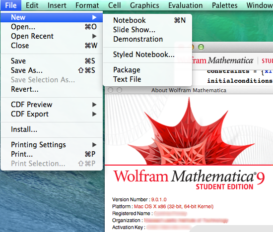Click the version number 9.0.1.0 text
This screenshot has width=273, height=232.
coord(159,199)
